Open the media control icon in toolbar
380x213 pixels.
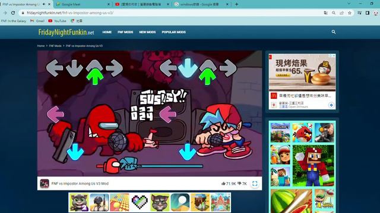pyautogui.click(x=359, y=13)
